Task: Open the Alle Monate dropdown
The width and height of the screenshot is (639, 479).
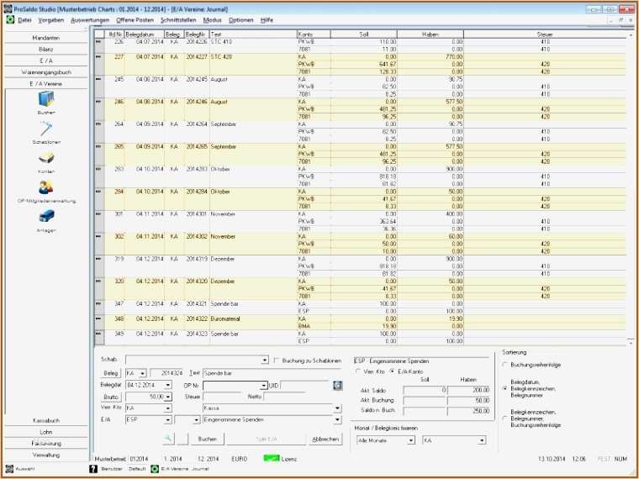Action: click(x=411, y=440)
